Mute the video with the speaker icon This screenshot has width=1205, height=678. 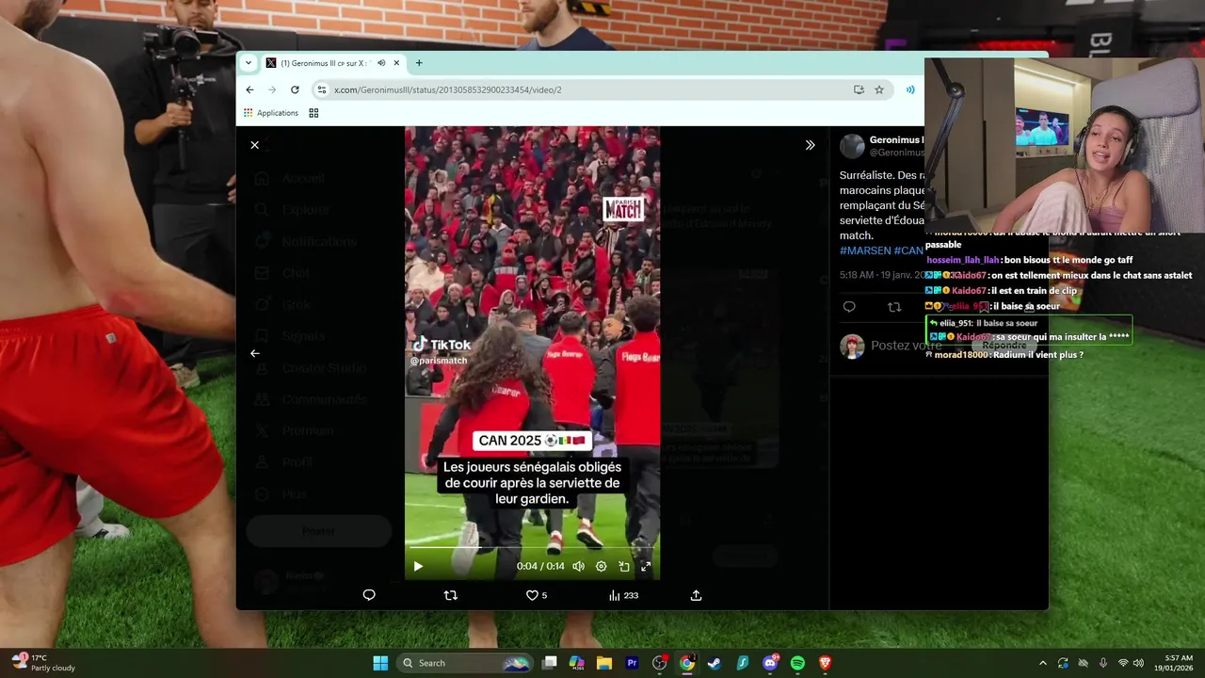click(578, 567)
